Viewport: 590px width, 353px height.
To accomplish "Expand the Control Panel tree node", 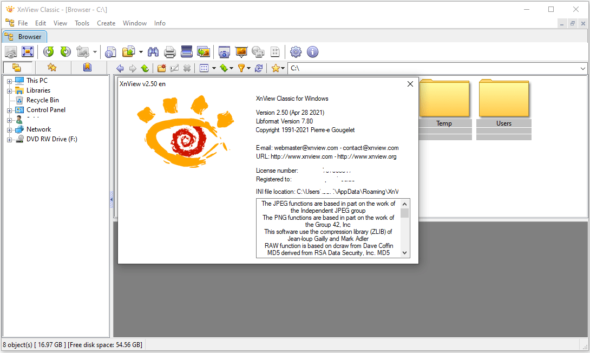I will [9, 110].
